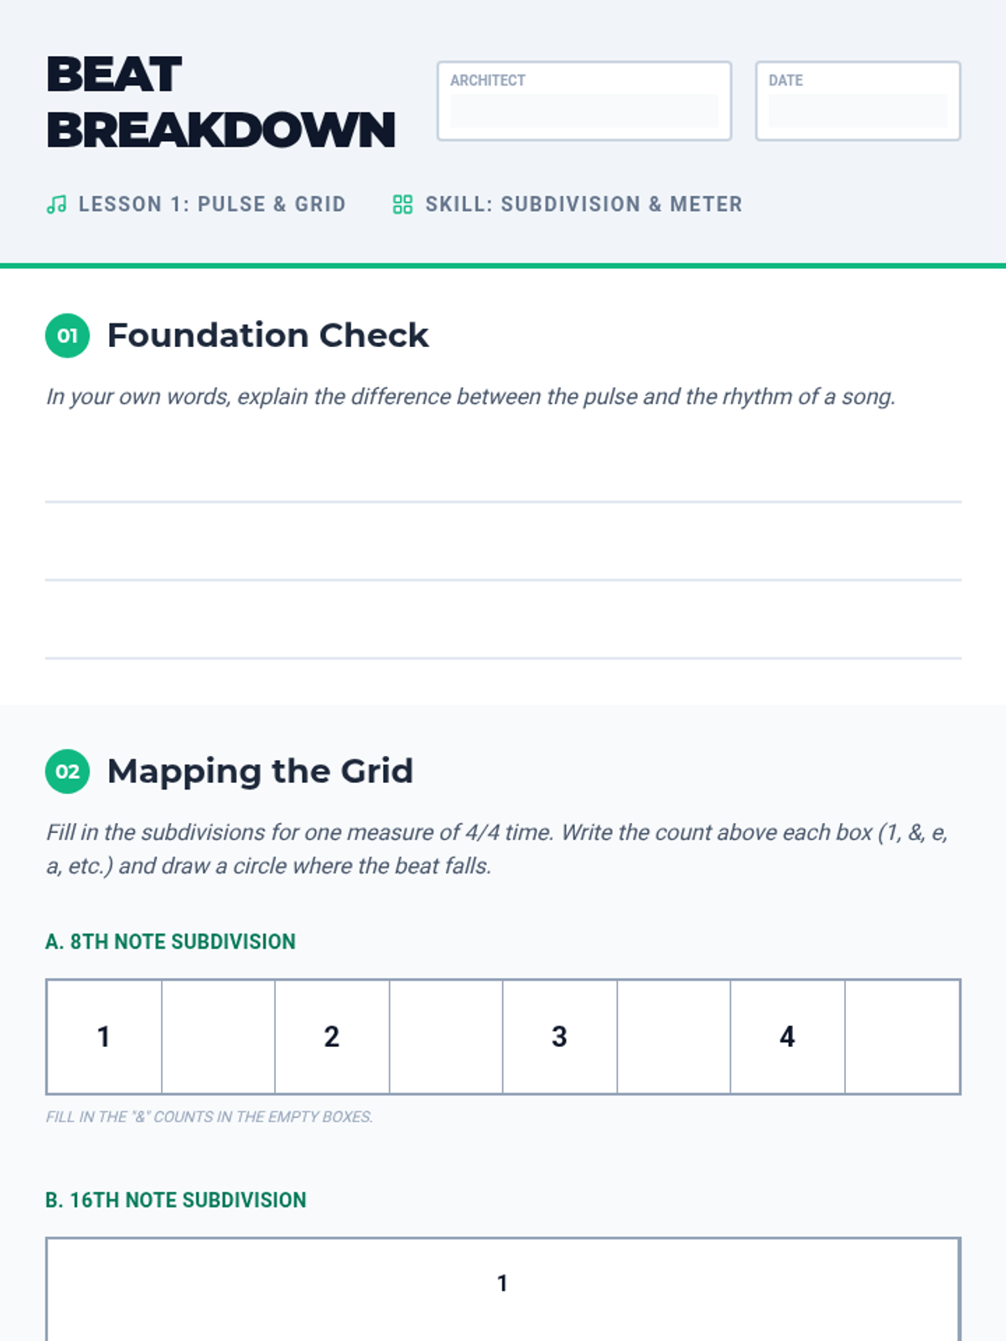The image size is (1006, 1341).
Task: Click the grid icon beside Skill label
Action: 402,205
